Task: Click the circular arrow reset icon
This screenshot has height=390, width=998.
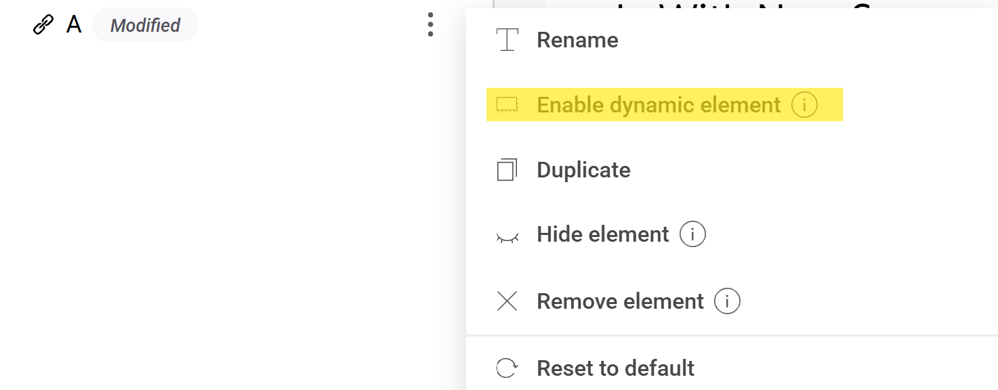Action: [x=507, y=368]
